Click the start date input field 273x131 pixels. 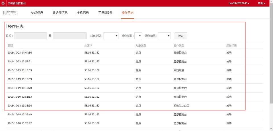pos(30,36)
